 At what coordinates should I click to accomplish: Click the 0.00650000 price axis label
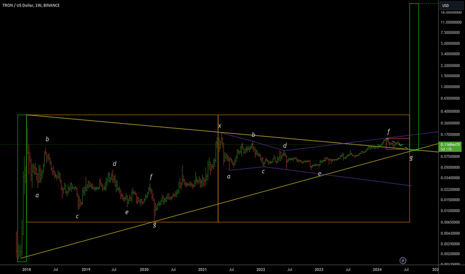(x=450, y=222)
